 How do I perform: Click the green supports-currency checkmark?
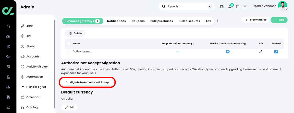coord(178,51)
